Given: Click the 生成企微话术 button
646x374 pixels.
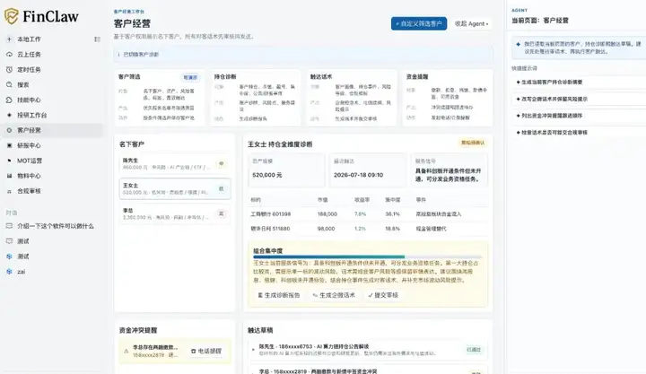Looking at the screenshot, I should [334, 295].
